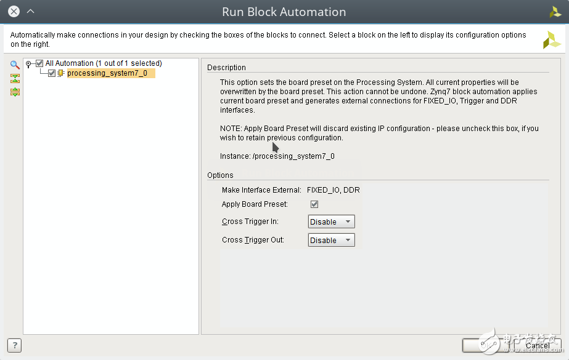Close the Run Block Automation dialog

coord(14,12)
